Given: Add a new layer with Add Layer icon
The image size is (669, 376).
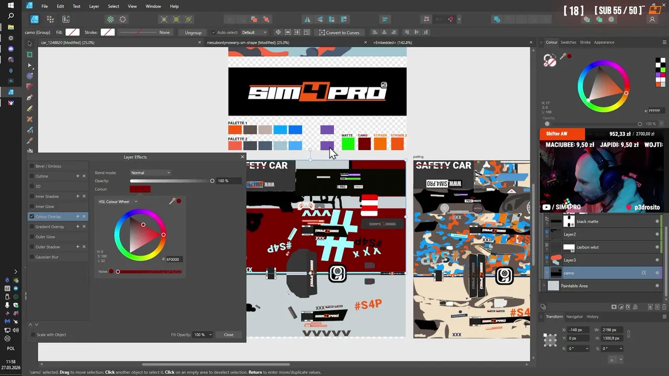Looking at the screenshot, I should point(650,307).
